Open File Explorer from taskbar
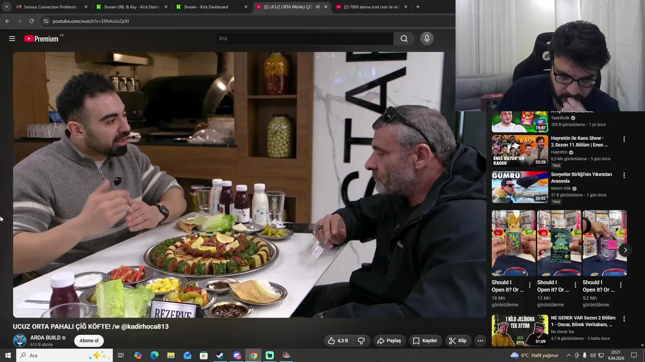The width and height of the screenshot is (645, 362). click(x=171, y=355)
